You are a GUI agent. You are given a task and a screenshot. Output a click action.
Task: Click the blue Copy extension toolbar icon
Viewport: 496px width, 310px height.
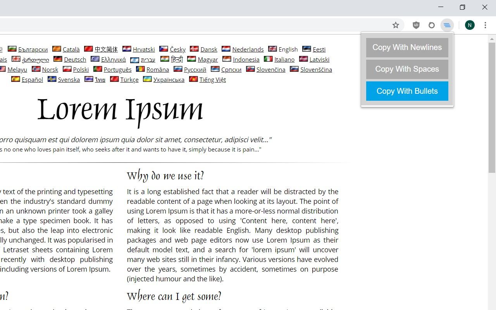point(447,25)
